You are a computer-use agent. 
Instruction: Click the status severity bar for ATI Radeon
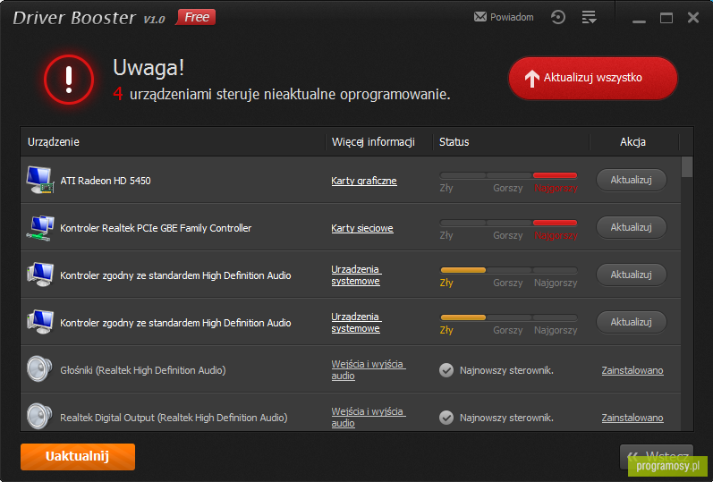(x=508, y=175)
